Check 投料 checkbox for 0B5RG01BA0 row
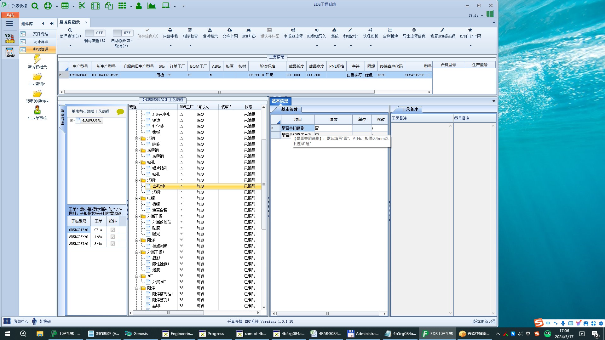 pos(112,230)
